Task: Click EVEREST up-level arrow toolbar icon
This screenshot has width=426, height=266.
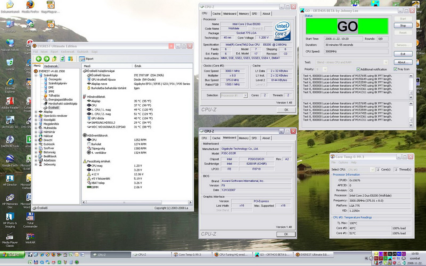Action: 55,59
